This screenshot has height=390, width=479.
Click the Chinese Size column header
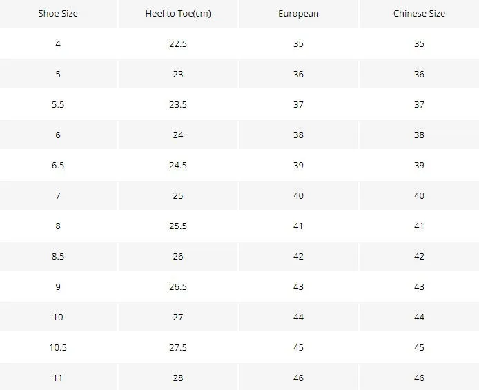click(419, 14)
